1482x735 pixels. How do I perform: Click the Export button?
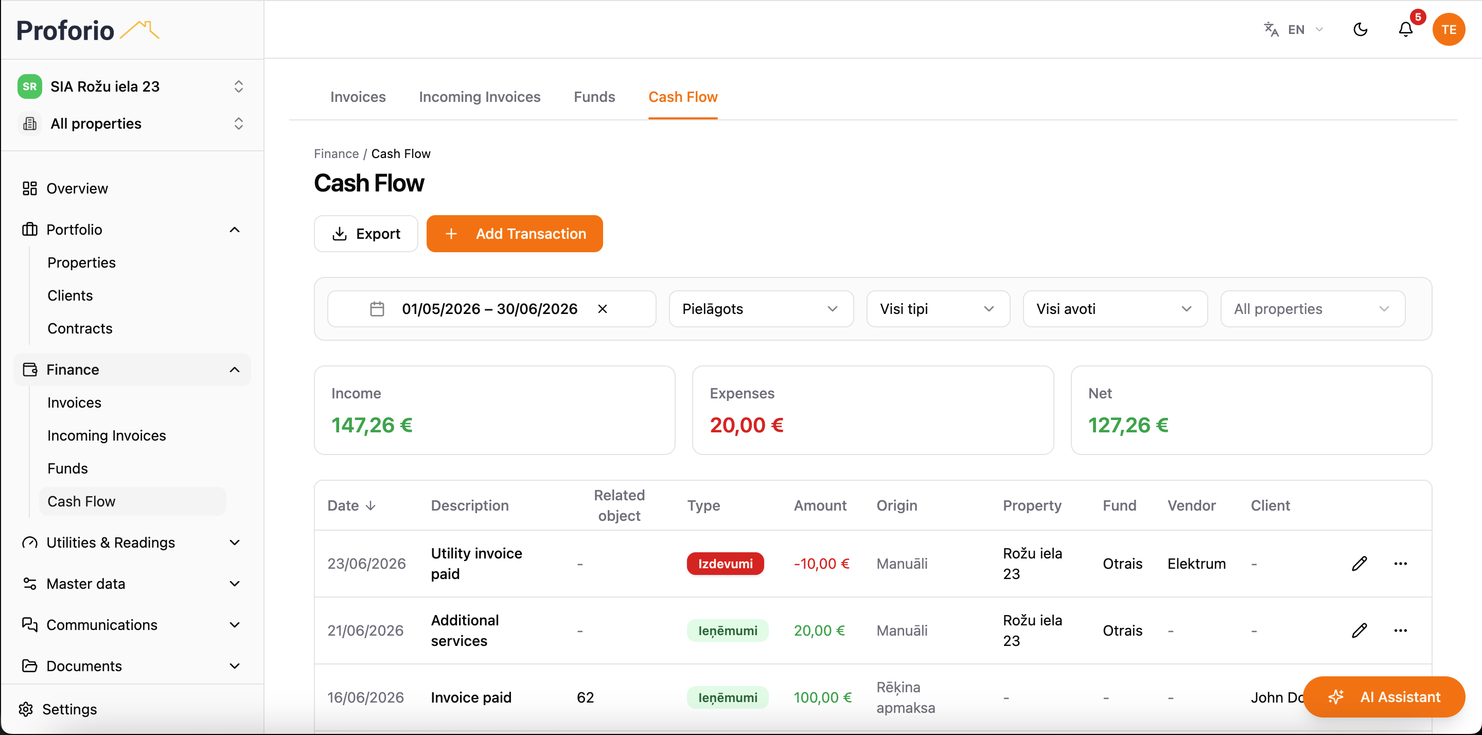366,234
